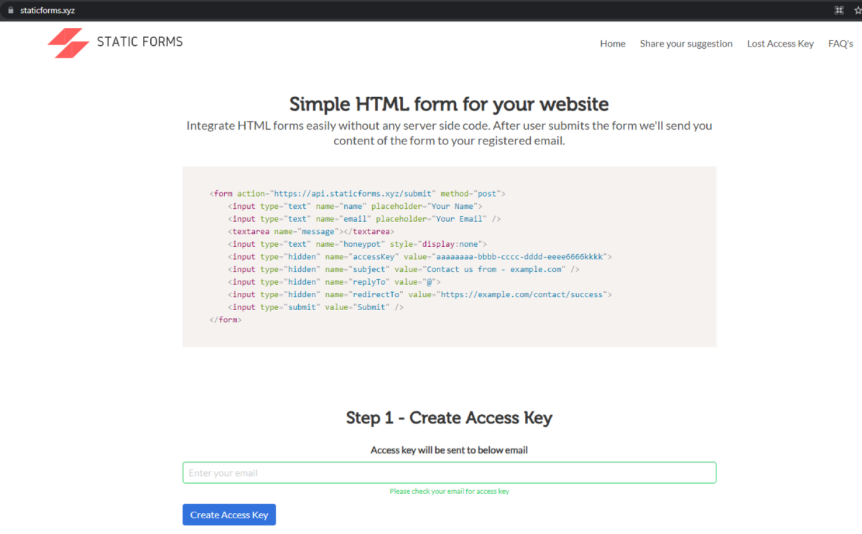Select the staticforms.xyz address bar URL

pos(46,10)
